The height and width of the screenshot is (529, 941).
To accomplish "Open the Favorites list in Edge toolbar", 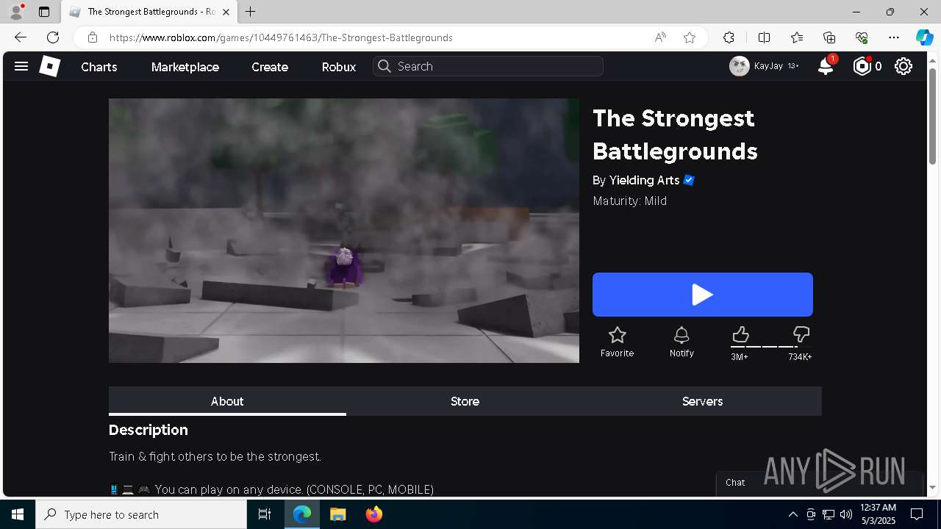I will coord(797,37).
